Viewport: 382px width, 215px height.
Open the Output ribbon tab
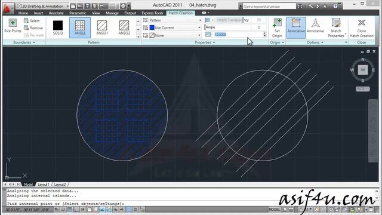pos(130,13)
